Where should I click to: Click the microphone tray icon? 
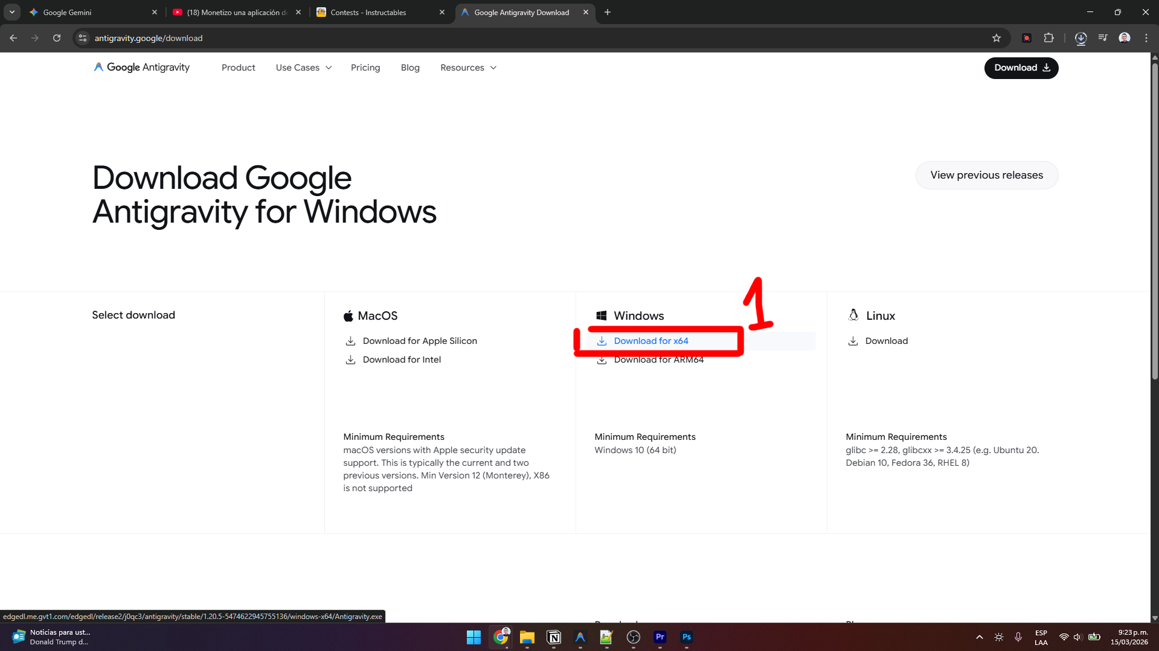coord(1018,637)
